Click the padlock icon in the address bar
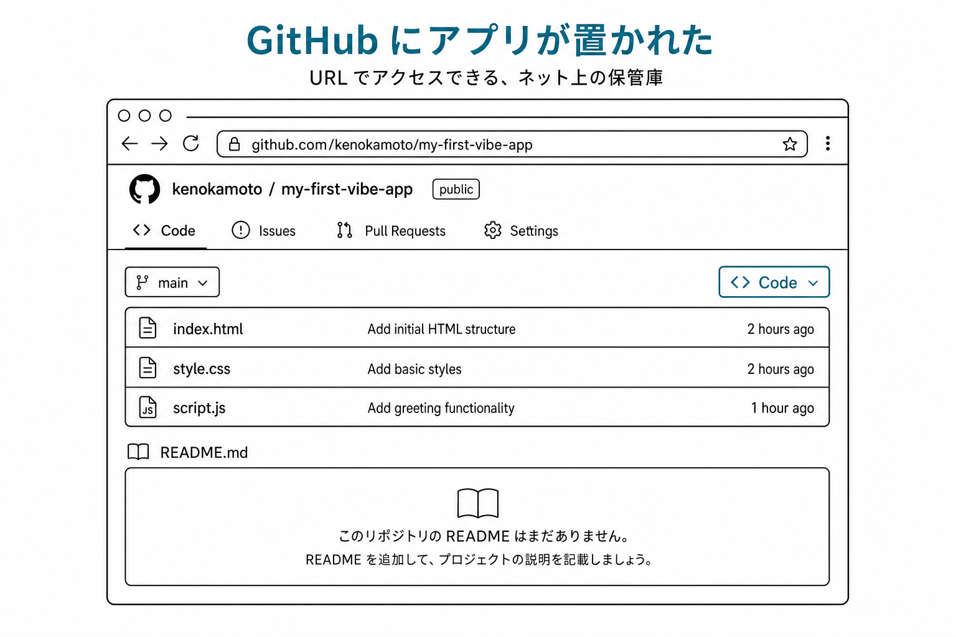Viewport: 956px width, 637px height. [235, 144]
